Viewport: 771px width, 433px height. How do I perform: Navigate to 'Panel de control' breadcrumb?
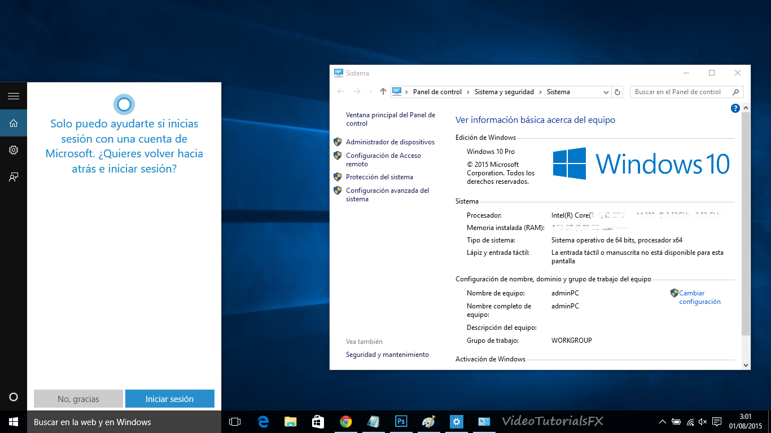(x=437, y=92)
